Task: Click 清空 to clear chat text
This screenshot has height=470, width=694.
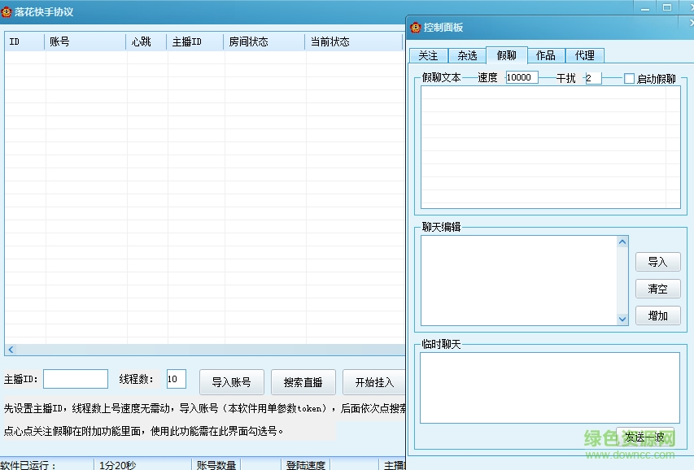Action: coord(657,289)
